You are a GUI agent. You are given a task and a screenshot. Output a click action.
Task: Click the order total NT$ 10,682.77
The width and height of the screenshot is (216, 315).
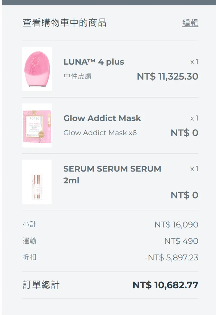[165, 285]
